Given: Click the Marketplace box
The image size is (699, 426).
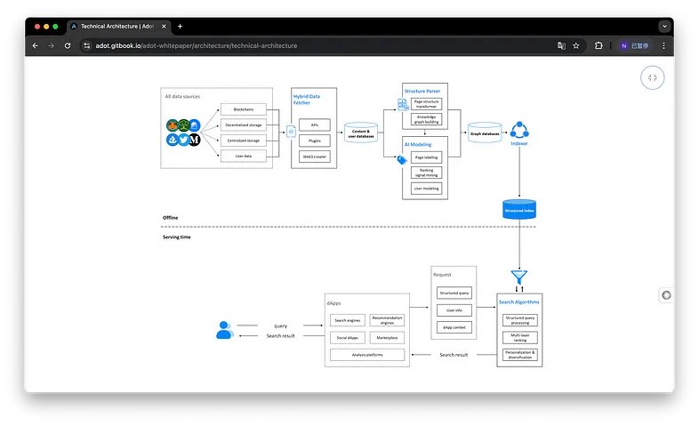Looking at the screenshot, I should tap(387, 338).
